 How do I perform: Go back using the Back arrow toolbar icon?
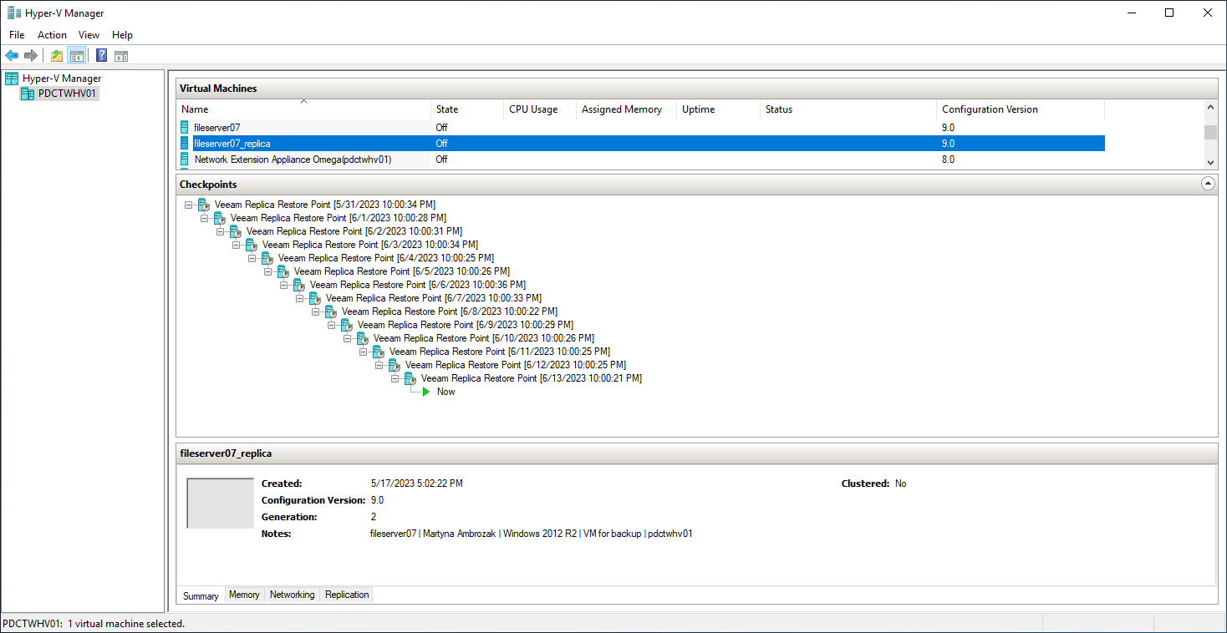point(12,56)
